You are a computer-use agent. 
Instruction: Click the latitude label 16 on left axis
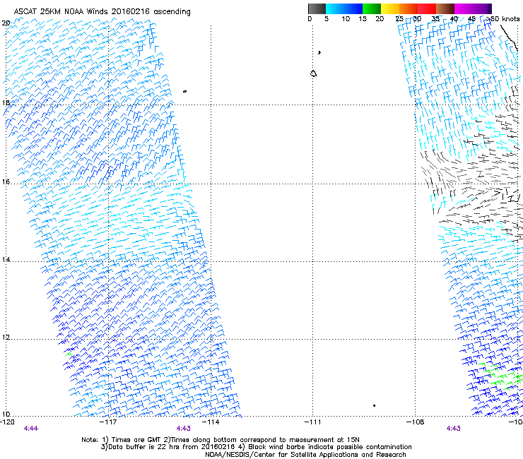(x=6, y=181)
